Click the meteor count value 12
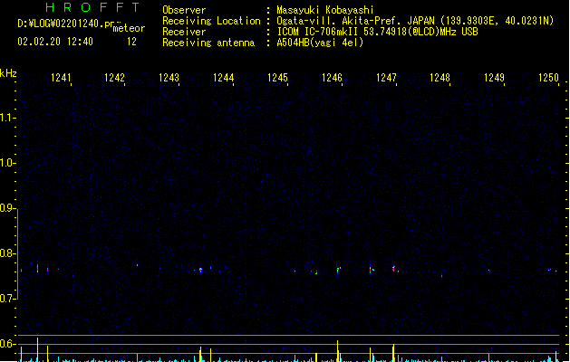This screenshot has width=570, height=362. (x=131, y=42)
